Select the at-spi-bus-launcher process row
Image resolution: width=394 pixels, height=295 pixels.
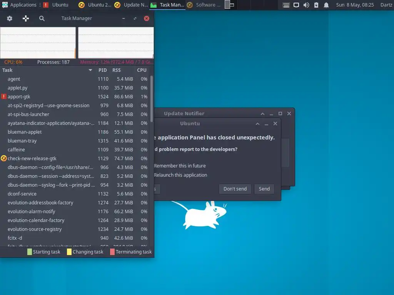pyautogui.click(x=75, y=114)
